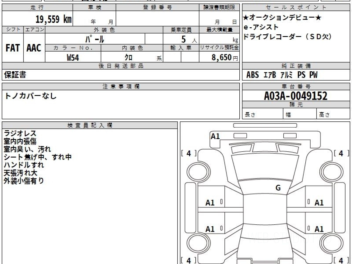Click the カラーNo. header
Screen dimensions: 352x264
pyautogui.click(x=73, y=48)
